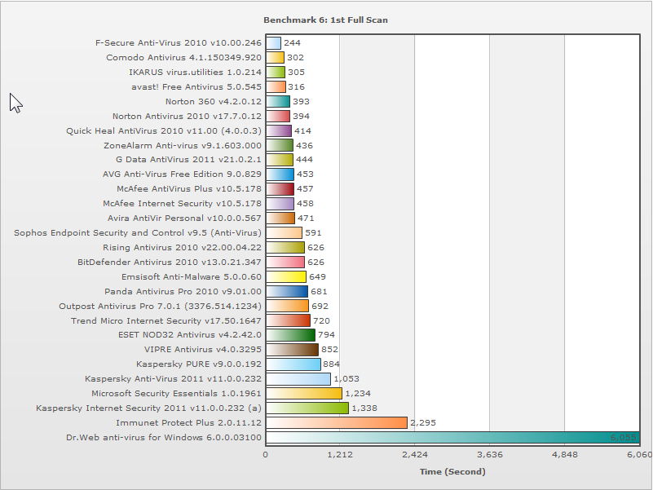Select the Kaspersky PURE v9.0.0.192 label
The height and width of the screenshot is (490, 653).
pyautogui.click(x=199, y=364)
